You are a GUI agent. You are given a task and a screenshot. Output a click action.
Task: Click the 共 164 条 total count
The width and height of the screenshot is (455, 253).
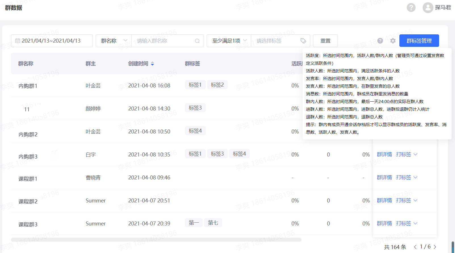pos(395,247)
